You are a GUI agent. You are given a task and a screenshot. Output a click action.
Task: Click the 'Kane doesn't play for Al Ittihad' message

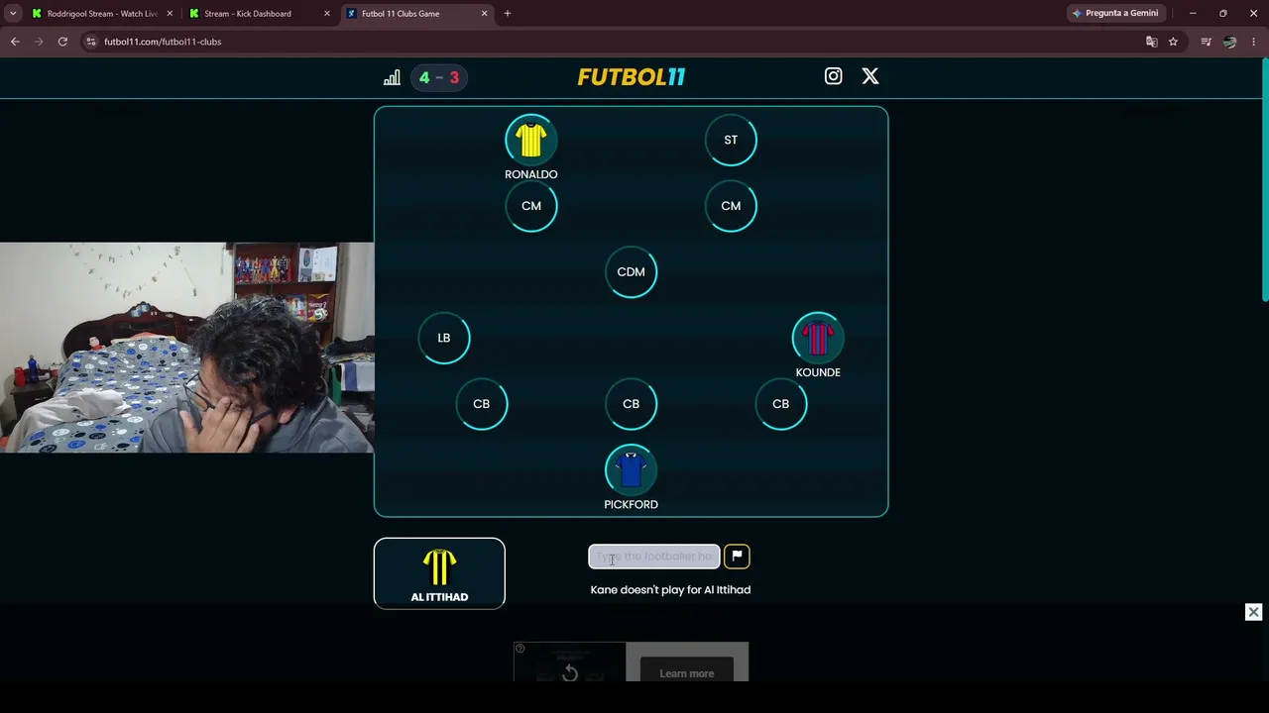670,590
